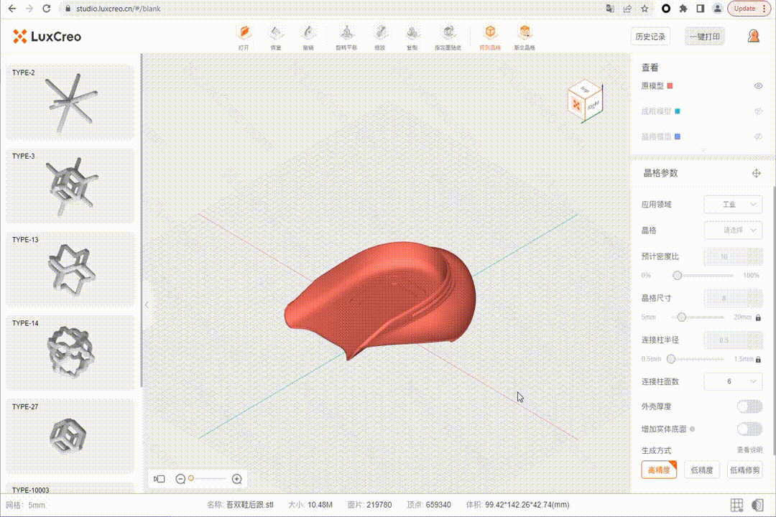
Task: Choose 低精修剪 generation mode
Action: tap(745, 470)
